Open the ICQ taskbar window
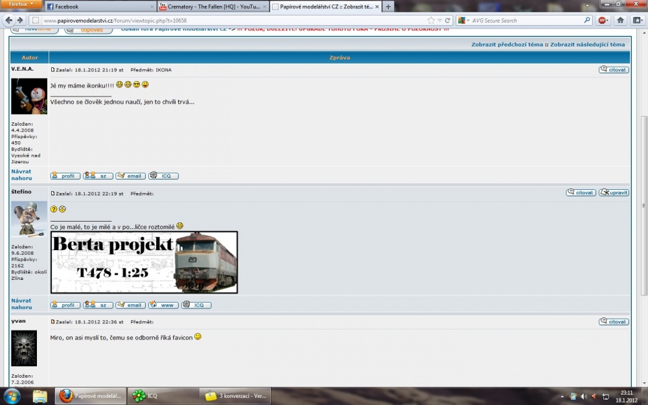The height and width of the screenshot is (405, 648). (163, 396)
